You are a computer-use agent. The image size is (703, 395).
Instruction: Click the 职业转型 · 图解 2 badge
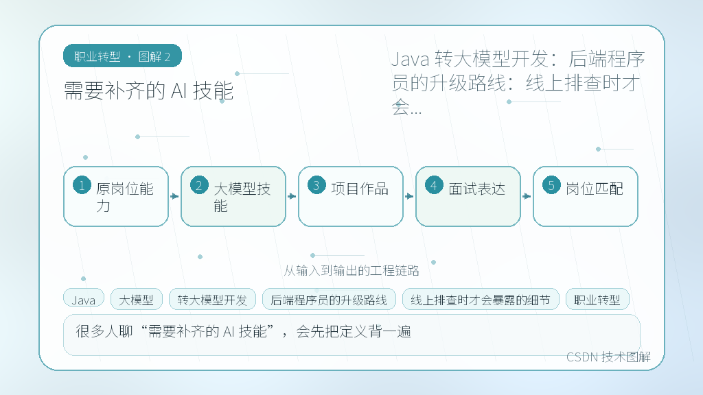(x=122, y=56)
